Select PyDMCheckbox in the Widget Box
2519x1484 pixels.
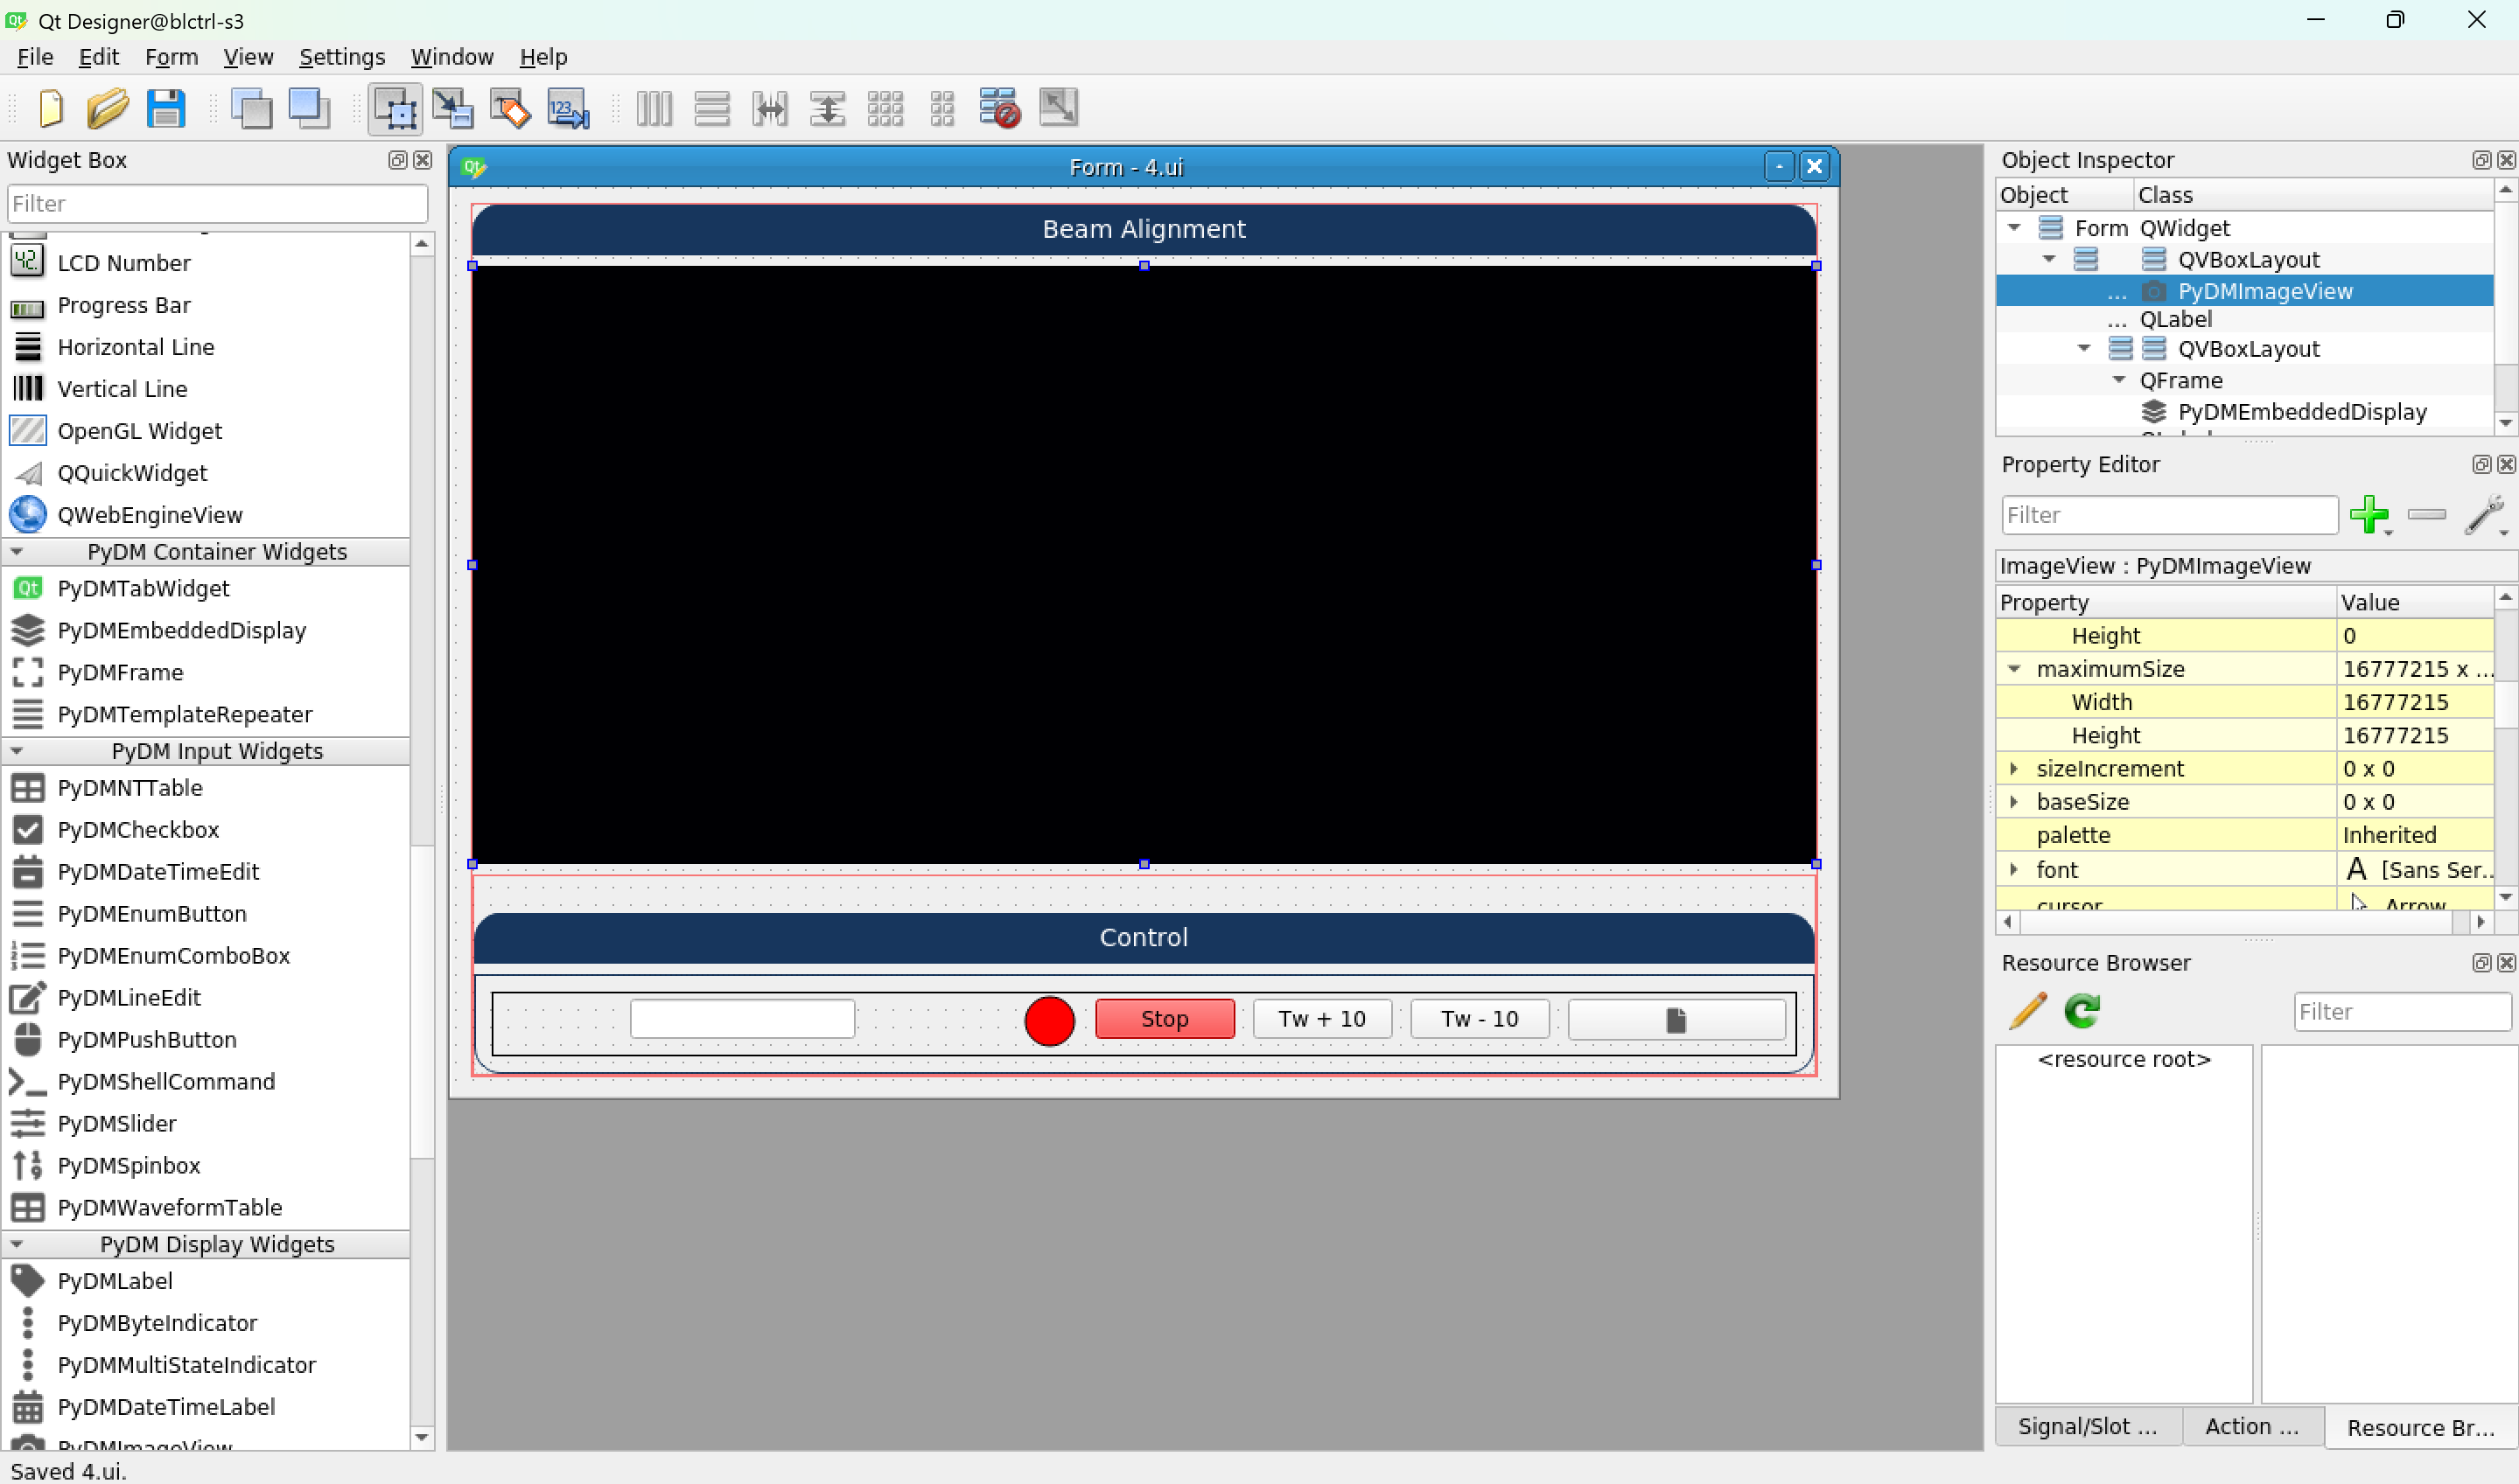138,829
